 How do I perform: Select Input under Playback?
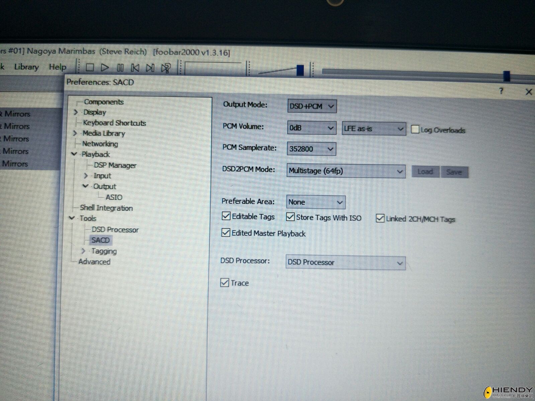tap(102, 176)
